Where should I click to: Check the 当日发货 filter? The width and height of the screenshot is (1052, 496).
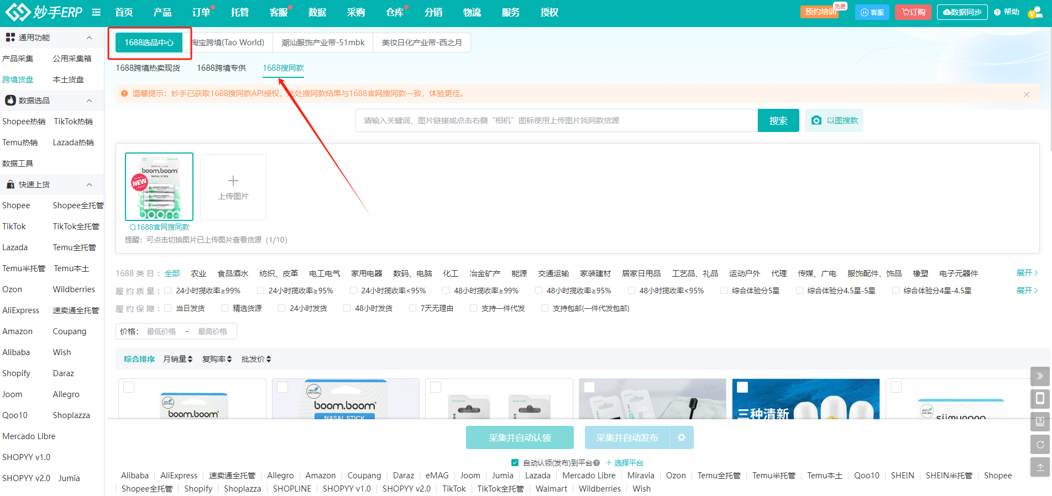click(168, 308)
